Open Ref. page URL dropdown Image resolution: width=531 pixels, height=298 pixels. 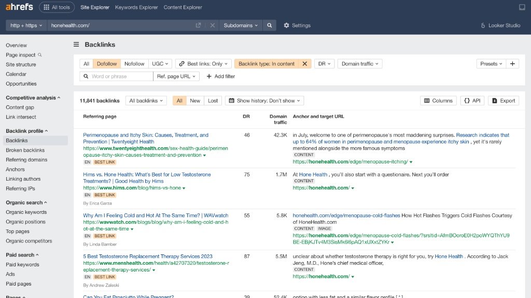(176, 76)
